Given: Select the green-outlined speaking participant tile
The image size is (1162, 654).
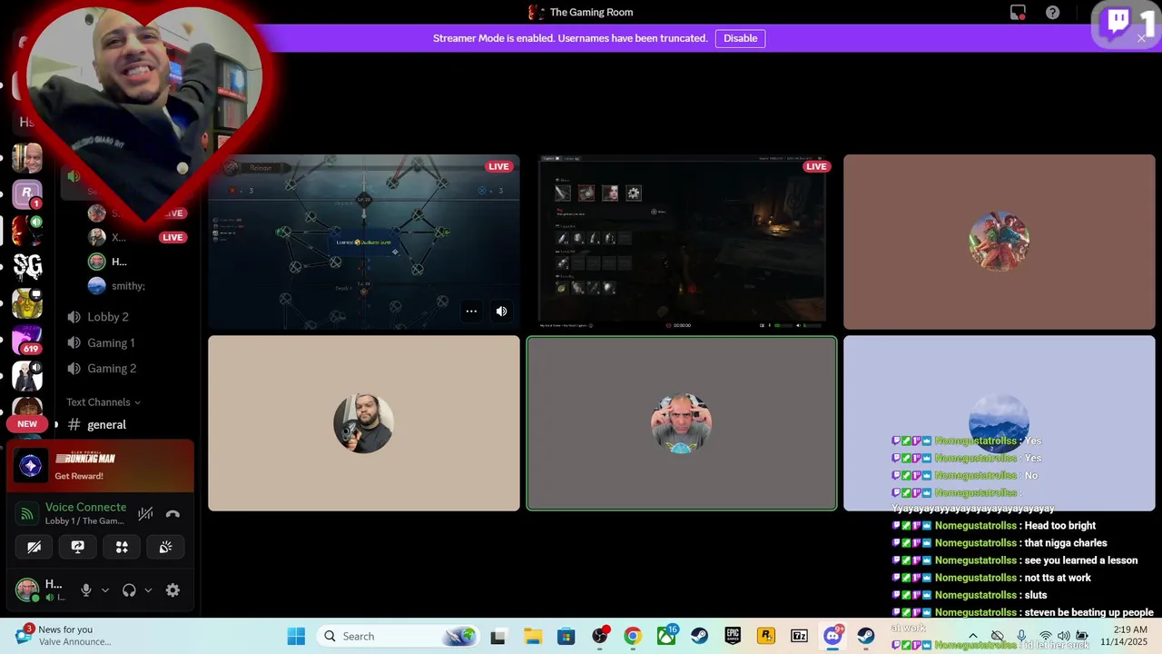Looking at the screenshot, I should (682, 423).
